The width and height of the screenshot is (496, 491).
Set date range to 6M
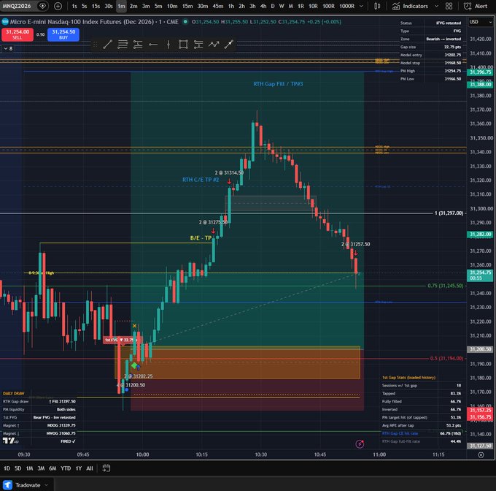click(x=53, y=468)
